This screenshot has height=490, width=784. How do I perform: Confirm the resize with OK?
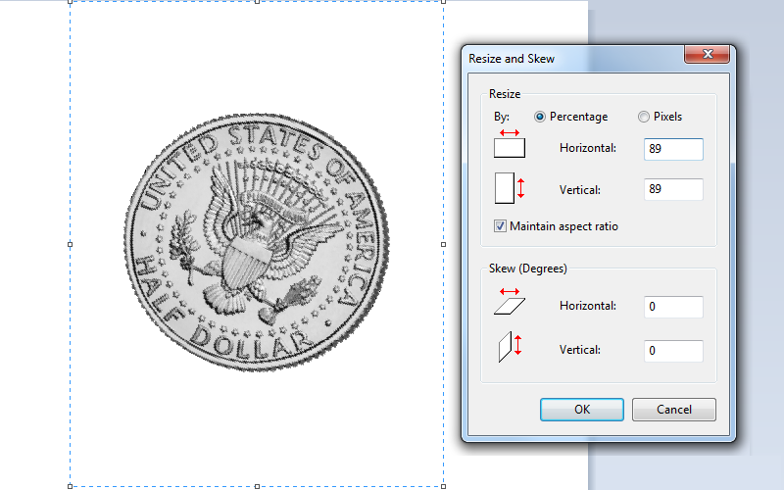coord(581,410)
